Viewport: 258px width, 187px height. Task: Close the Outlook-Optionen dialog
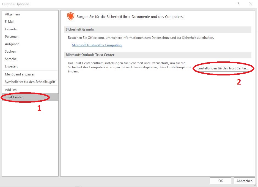tap(250, 4)
